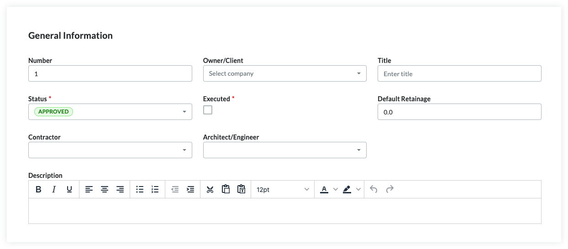Viewport: 568px width, 249px height.
Task: Underline text in Description editor
Action: (x=69, y=189)
